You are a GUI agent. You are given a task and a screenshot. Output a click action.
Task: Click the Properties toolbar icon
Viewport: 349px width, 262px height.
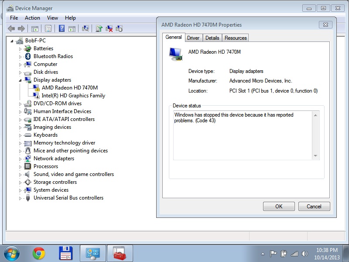(48, 28)
